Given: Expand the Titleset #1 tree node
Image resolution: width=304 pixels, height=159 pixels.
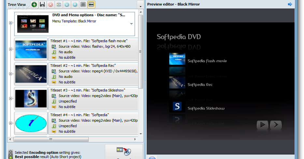Looking at the screenshot, I should pyautogui.click(x=11, y=49).
